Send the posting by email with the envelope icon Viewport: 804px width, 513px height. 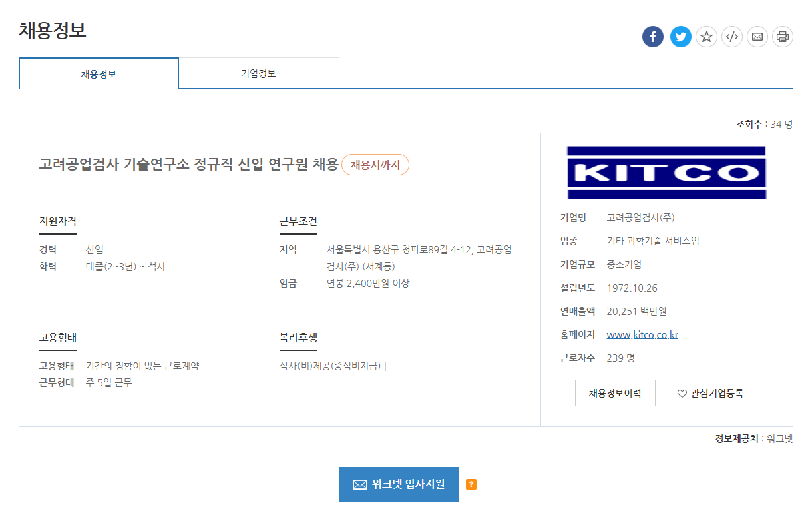point(757,37)
